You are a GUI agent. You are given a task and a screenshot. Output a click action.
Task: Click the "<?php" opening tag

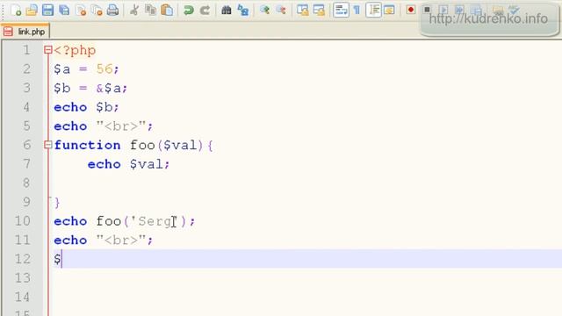pyautogui.click(x=75, y=50)
